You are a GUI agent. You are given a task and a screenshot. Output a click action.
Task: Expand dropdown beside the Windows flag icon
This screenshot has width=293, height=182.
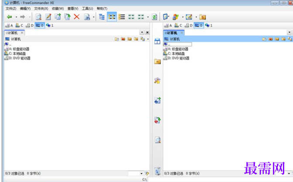point(183,17)
